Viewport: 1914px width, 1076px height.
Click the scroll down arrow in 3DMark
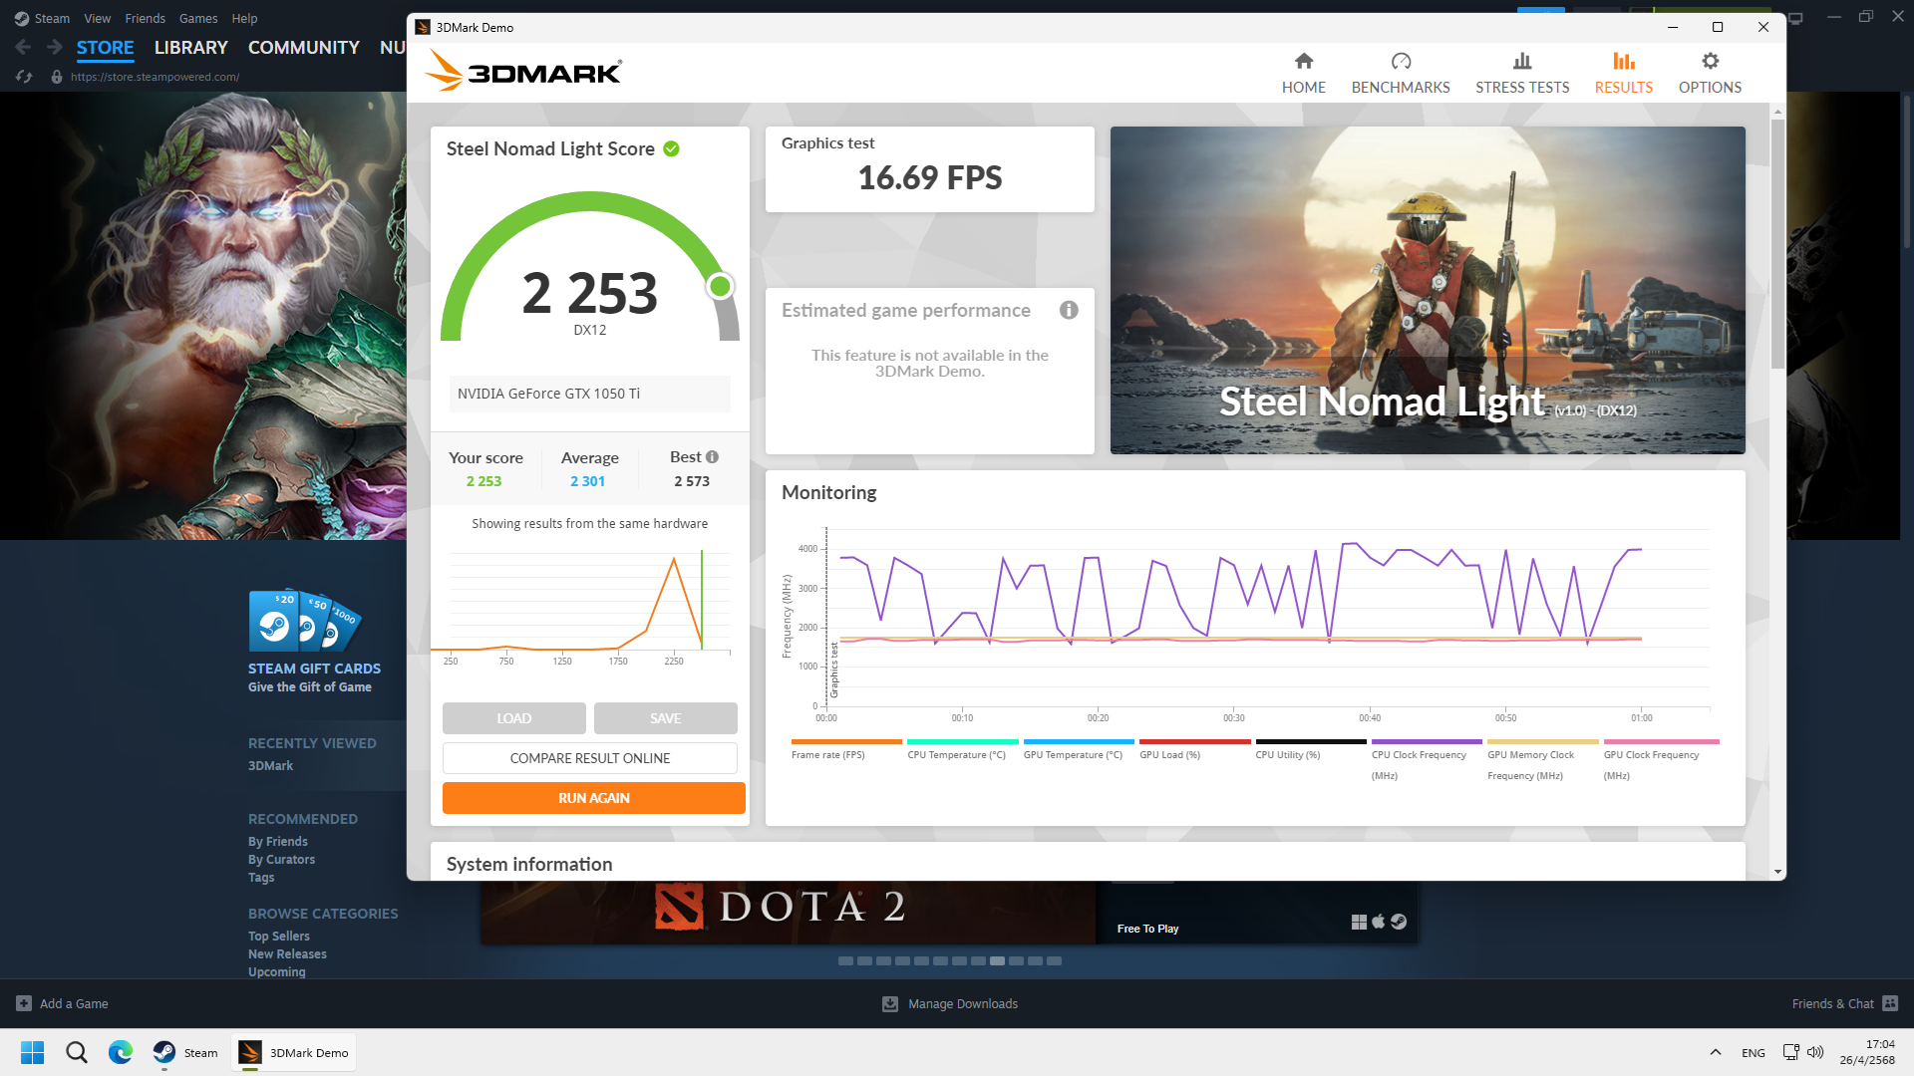pos(1777,872)
